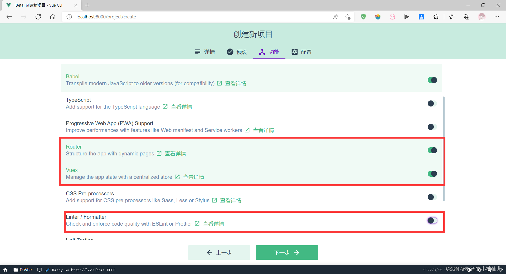The height and width of the screenshot is (274, 506).
Task: Enable the PWA Support switch
Action: point(432,127)
